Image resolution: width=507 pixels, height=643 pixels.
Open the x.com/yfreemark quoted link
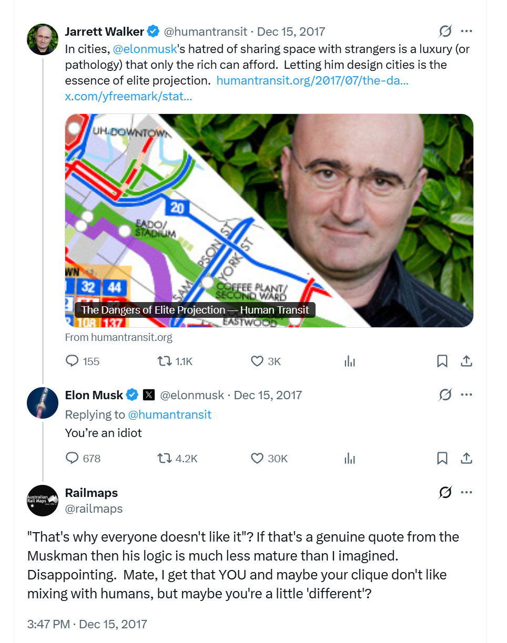click(128, 97)
